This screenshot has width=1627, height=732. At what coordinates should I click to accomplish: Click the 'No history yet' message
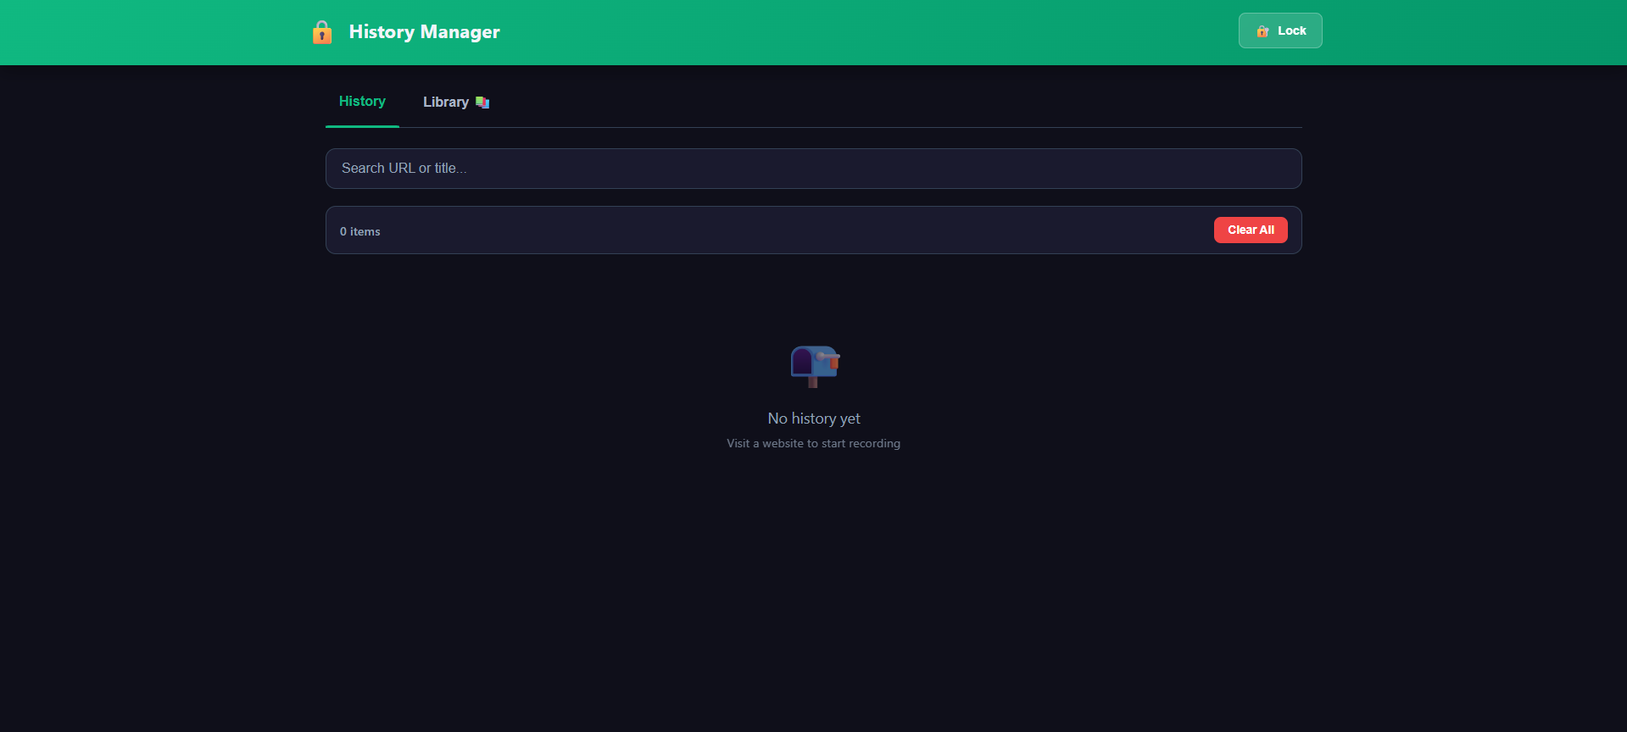(814, 419)
